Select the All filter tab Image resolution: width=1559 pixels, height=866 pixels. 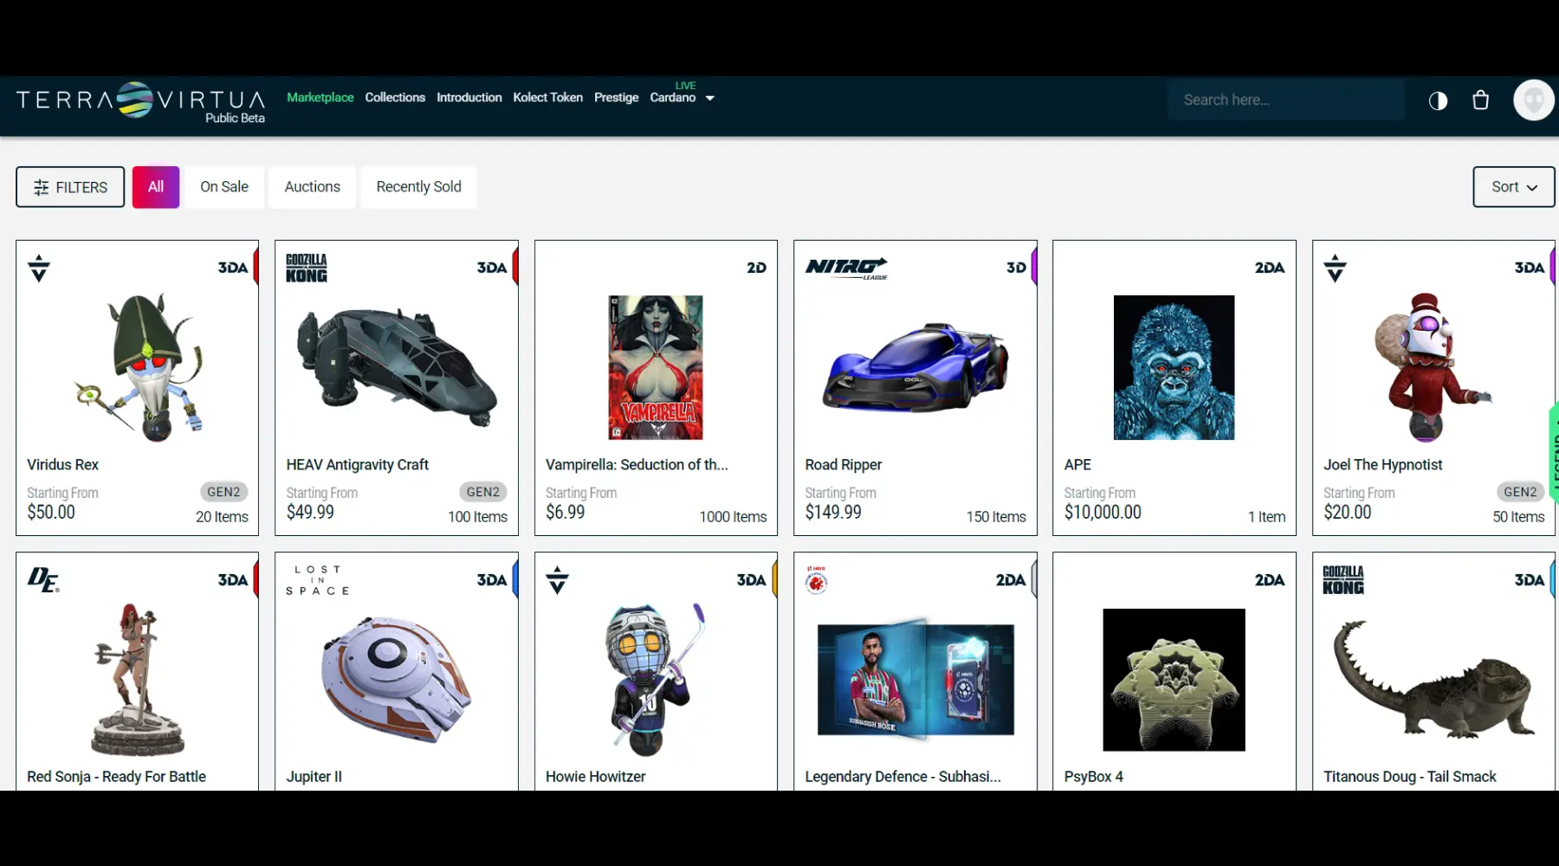point(156,187)
